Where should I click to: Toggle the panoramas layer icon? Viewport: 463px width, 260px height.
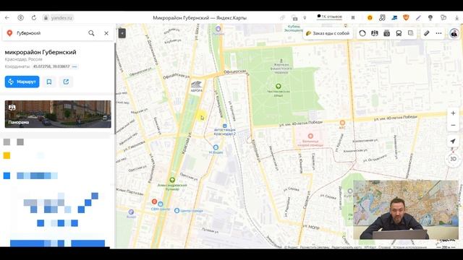[x=375, y=33]
